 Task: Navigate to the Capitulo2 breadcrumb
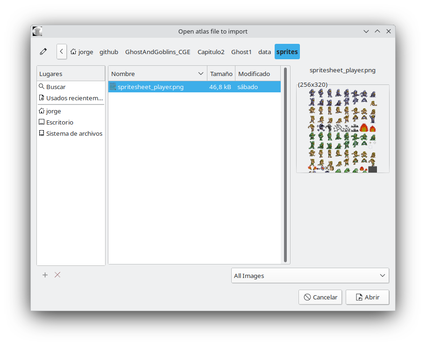pyautogui.click(x=211, y=52)
